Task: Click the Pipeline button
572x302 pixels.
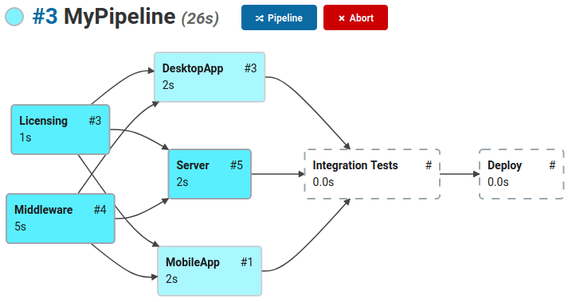Action: pos(279,17)
